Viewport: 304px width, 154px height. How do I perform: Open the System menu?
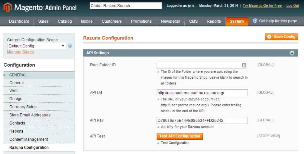(x=237, y=21)
